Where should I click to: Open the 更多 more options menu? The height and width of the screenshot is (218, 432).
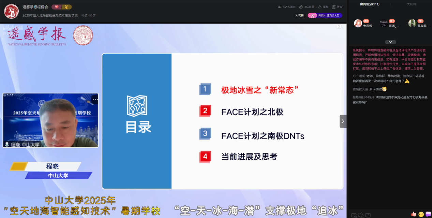point(337,7)
